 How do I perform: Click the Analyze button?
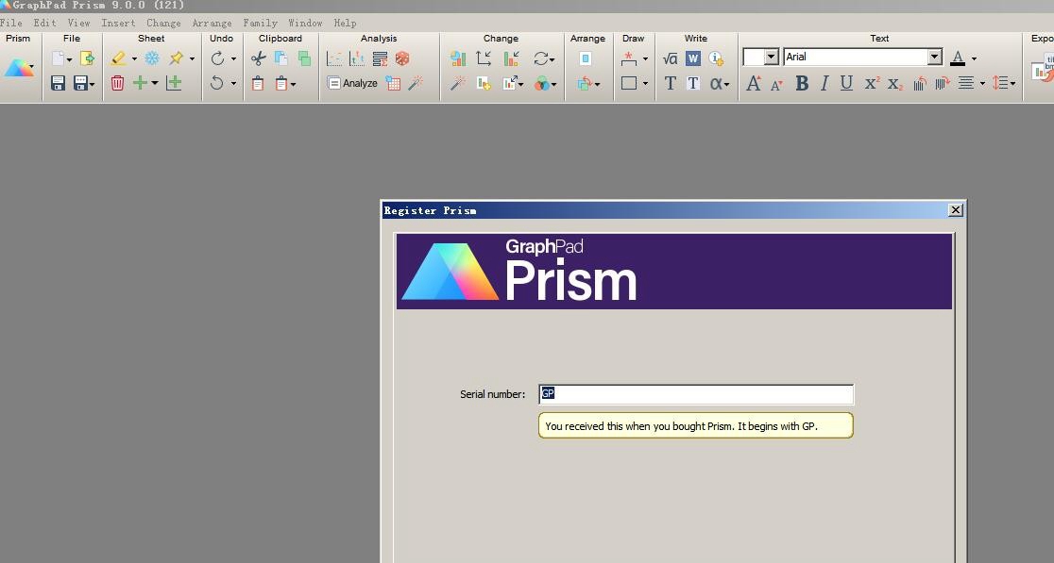tap(352, 83)
